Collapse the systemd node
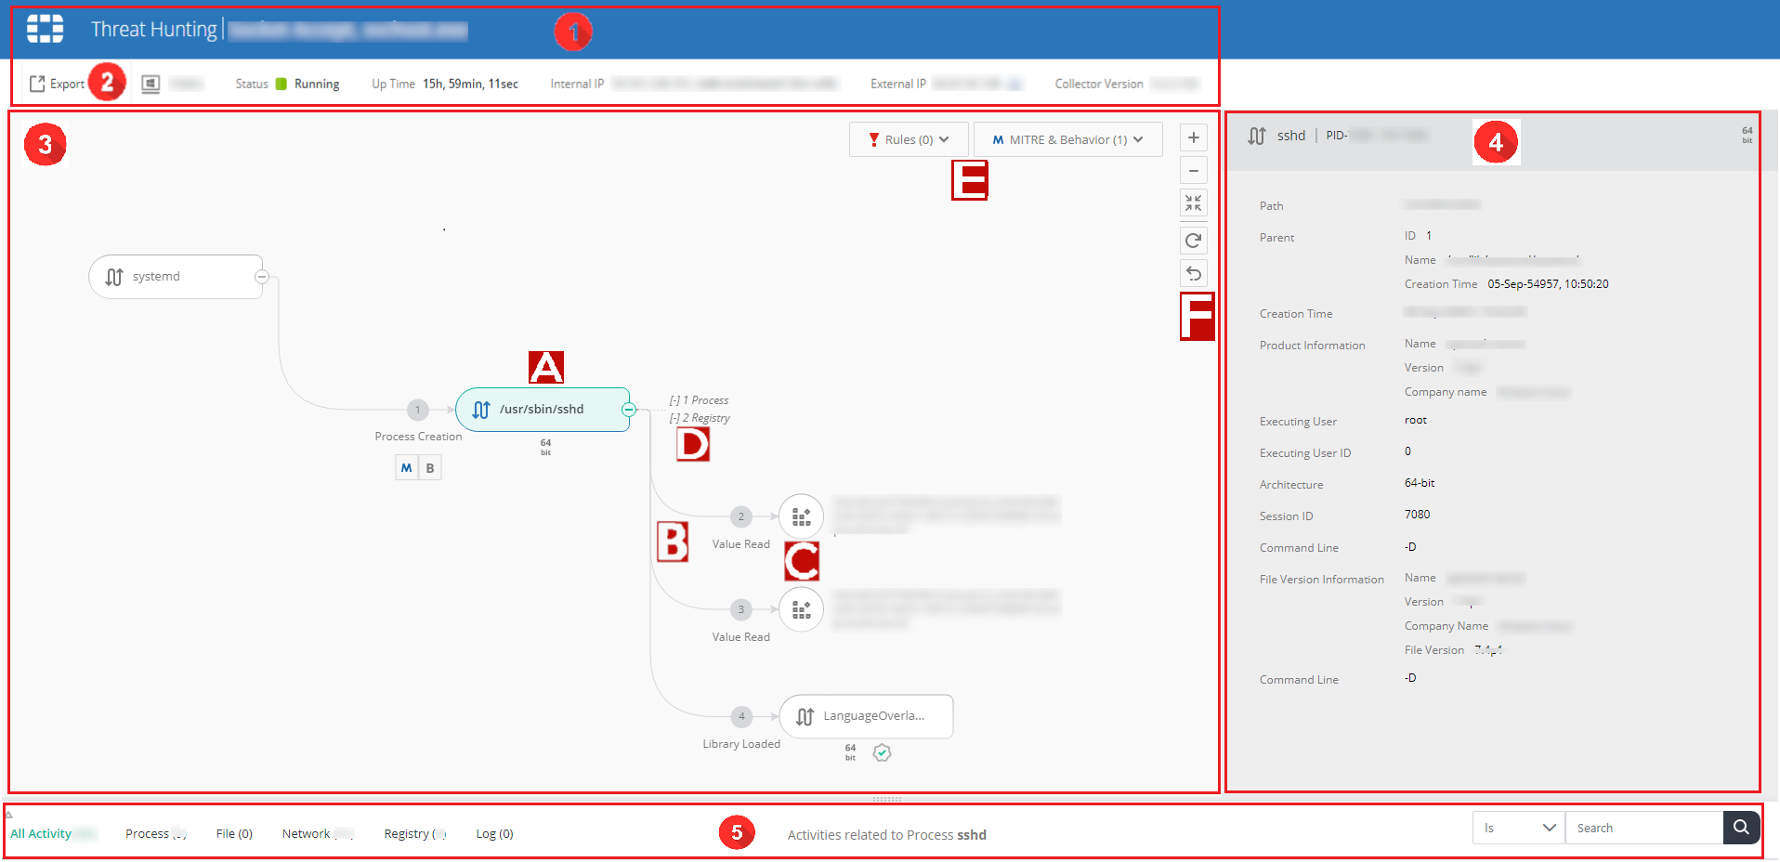The width and height of the screenshot is (1780, 862). [x=262, y=277]
